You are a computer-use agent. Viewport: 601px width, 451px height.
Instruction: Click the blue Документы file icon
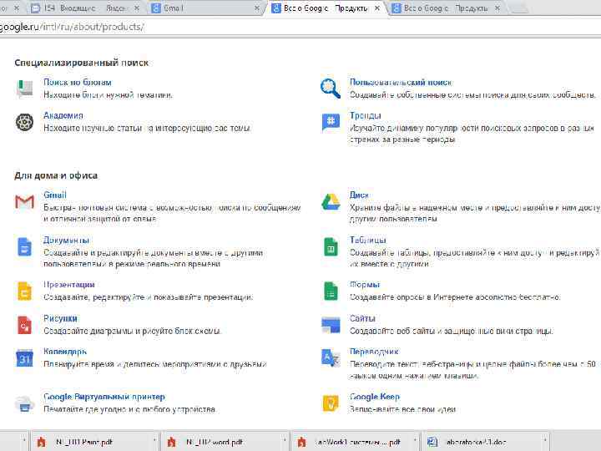tap(24, 246)
